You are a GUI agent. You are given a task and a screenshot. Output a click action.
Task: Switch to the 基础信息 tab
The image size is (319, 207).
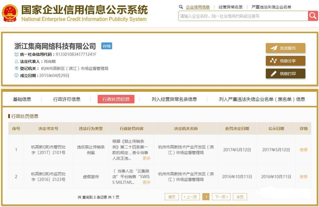click(x=22, y=99)
